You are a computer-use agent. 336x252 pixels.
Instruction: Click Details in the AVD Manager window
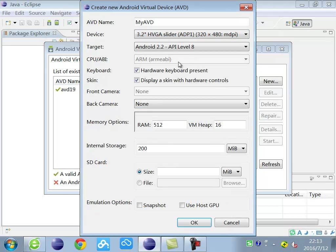coord(271,129)
